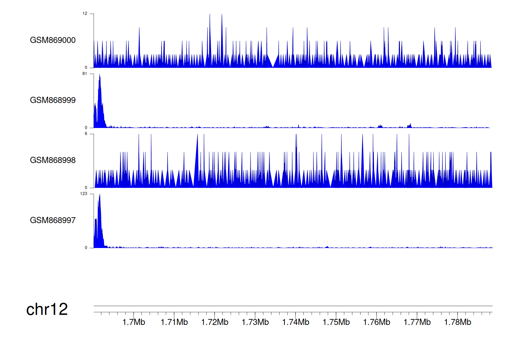This screenshot has width=519, height=339.
Task: Select the GSM868997 track label
Action: coord(53,220)
